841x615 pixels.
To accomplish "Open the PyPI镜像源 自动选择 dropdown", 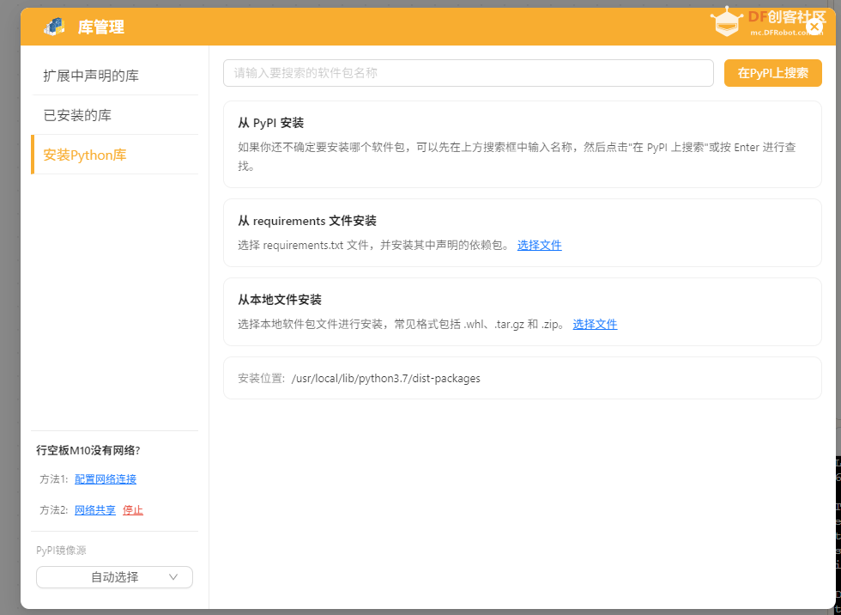I will (114, 577).
